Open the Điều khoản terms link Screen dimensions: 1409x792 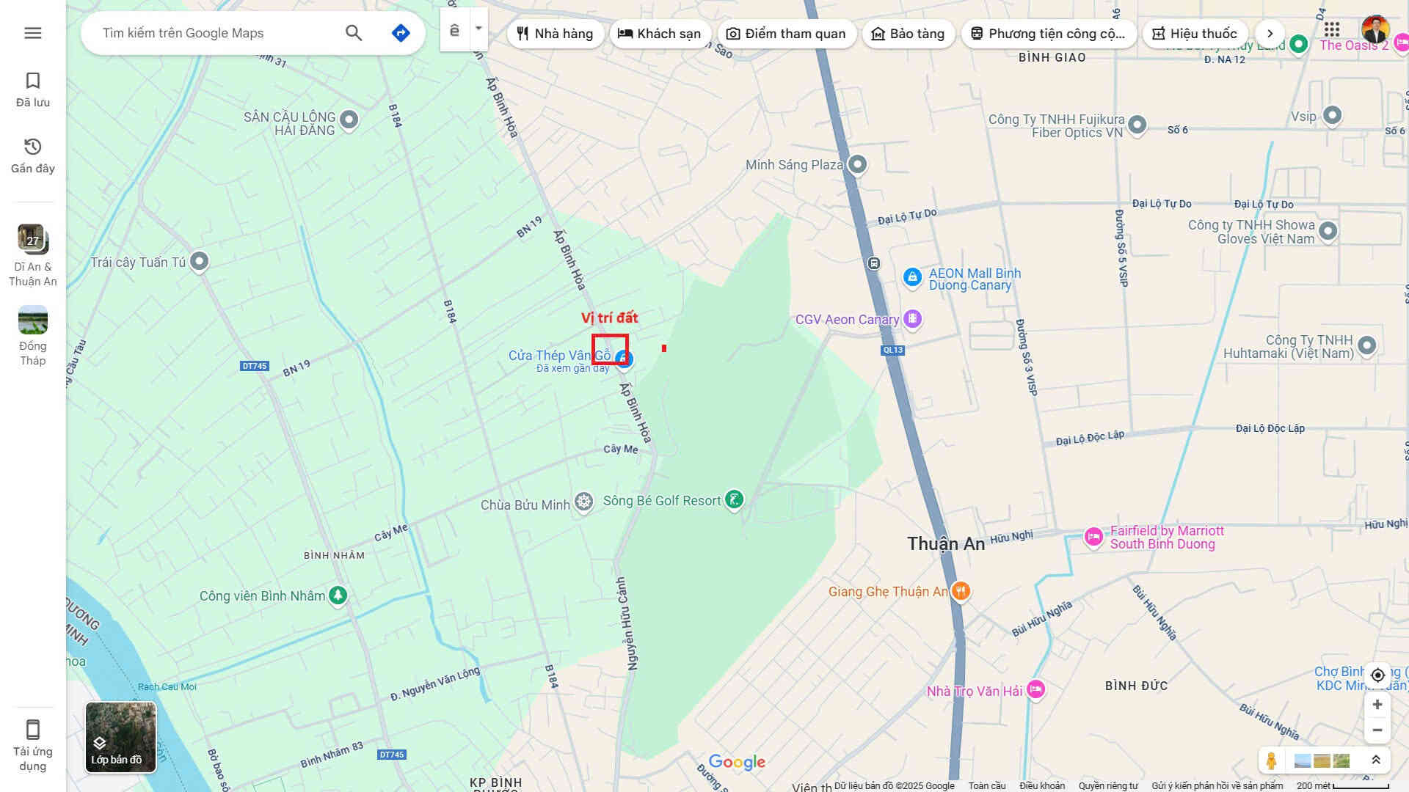(x=1042, y=785)
